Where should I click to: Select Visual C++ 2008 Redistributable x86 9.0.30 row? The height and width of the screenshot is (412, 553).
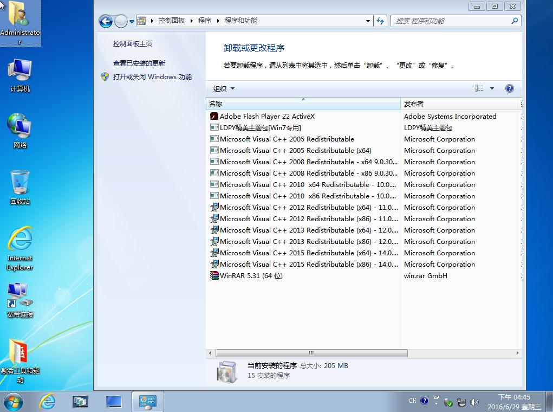tap(363, 173)
